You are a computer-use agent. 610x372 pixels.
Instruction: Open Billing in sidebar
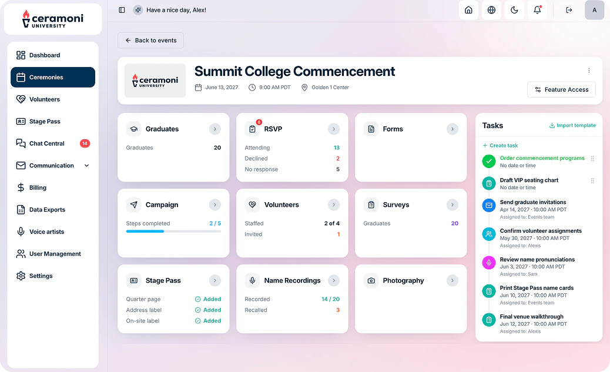tap(53, 187)
